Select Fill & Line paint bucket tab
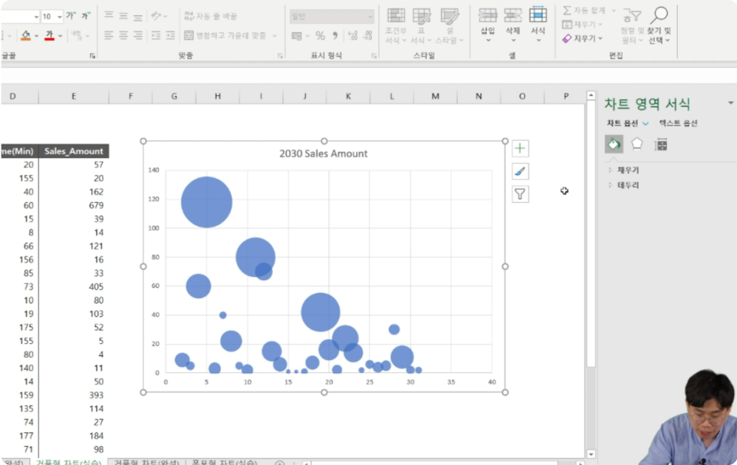Screen dimensions: 737x465 (x=614, y=144)
